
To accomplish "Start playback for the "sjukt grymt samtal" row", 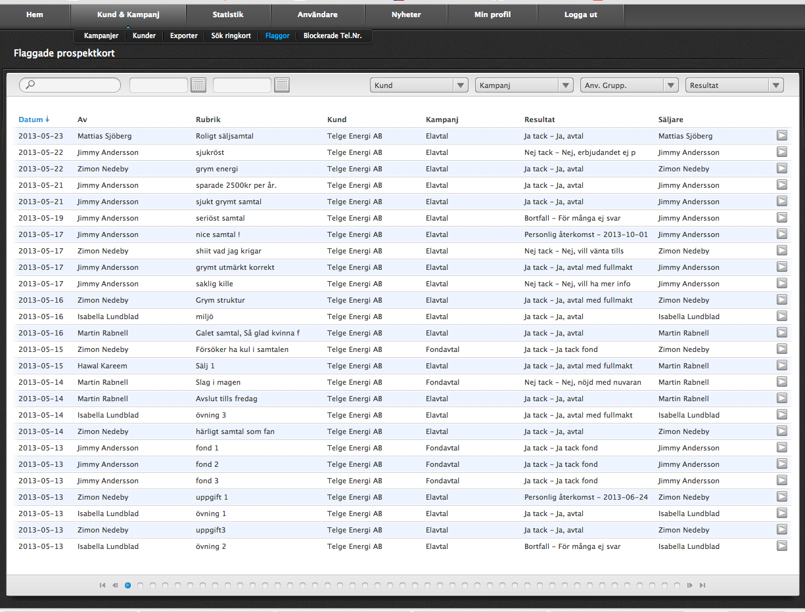I will (x=781, y=201).
